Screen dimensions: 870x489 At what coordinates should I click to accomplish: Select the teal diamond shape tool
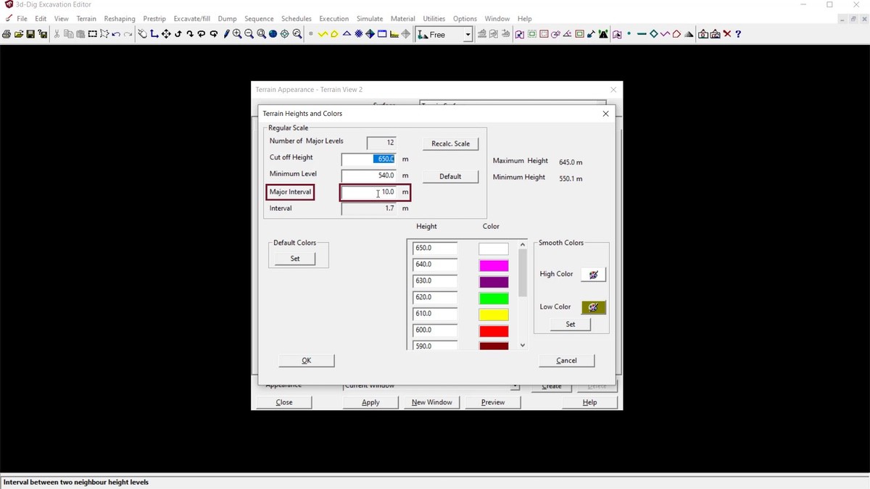pos(653,34)
